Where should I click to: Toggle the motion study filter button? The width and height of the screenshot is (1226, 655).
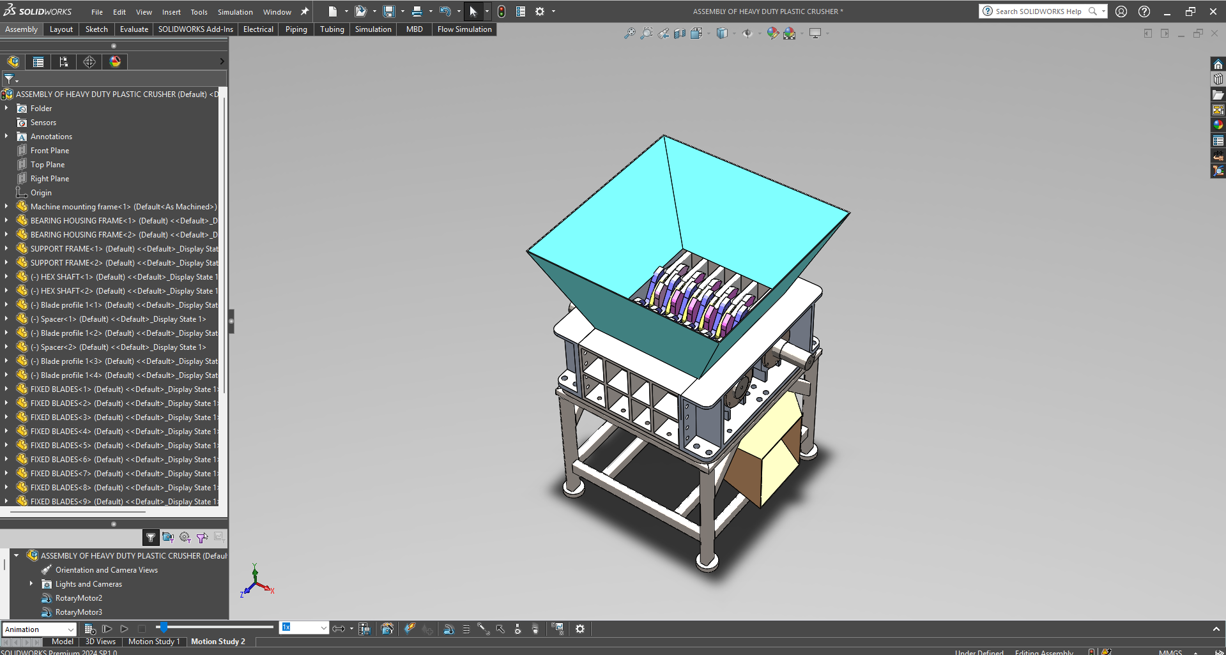coord(151,538)
